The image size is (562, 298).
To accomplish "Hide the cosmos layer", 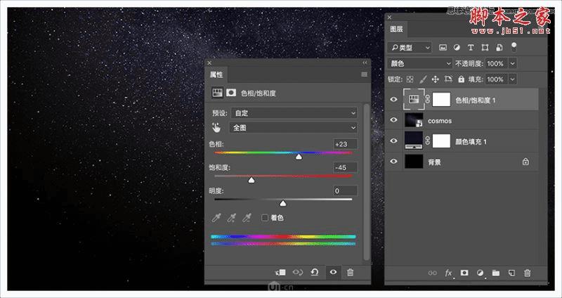I will pyautogui.click(x=393, y=119).
